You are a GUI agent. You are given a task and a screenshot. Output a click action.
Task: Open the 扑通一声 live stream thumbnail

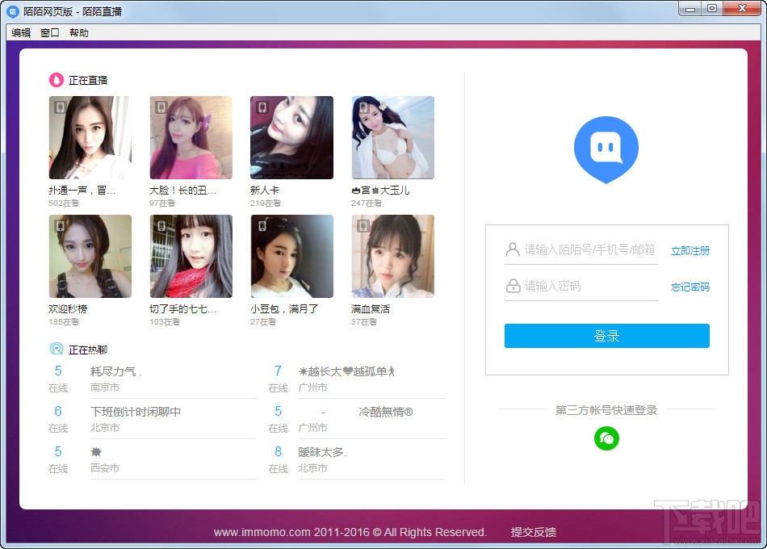[90, 137]
